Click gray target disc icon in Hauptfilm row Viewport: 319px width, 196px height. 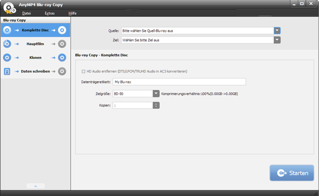click(x=62, y=44)
